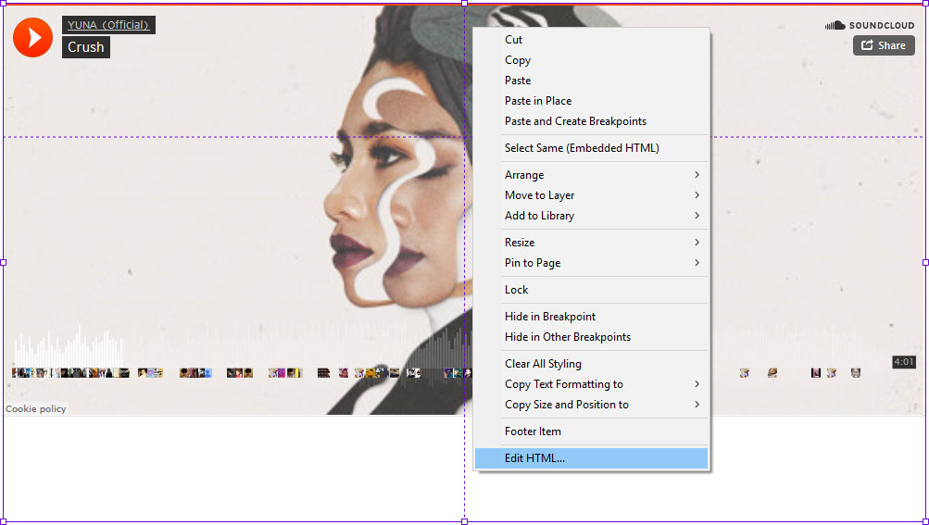Select the Paste menu entry
The width and height of the screenshot is (929, 525).
(x=591, y=80)
